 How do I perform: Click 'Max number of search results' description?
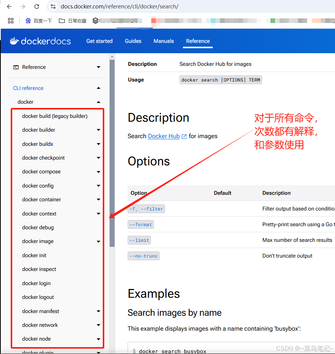pos(297,240)
